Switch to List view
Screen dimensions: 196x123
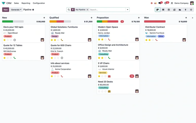click(163, 10)
